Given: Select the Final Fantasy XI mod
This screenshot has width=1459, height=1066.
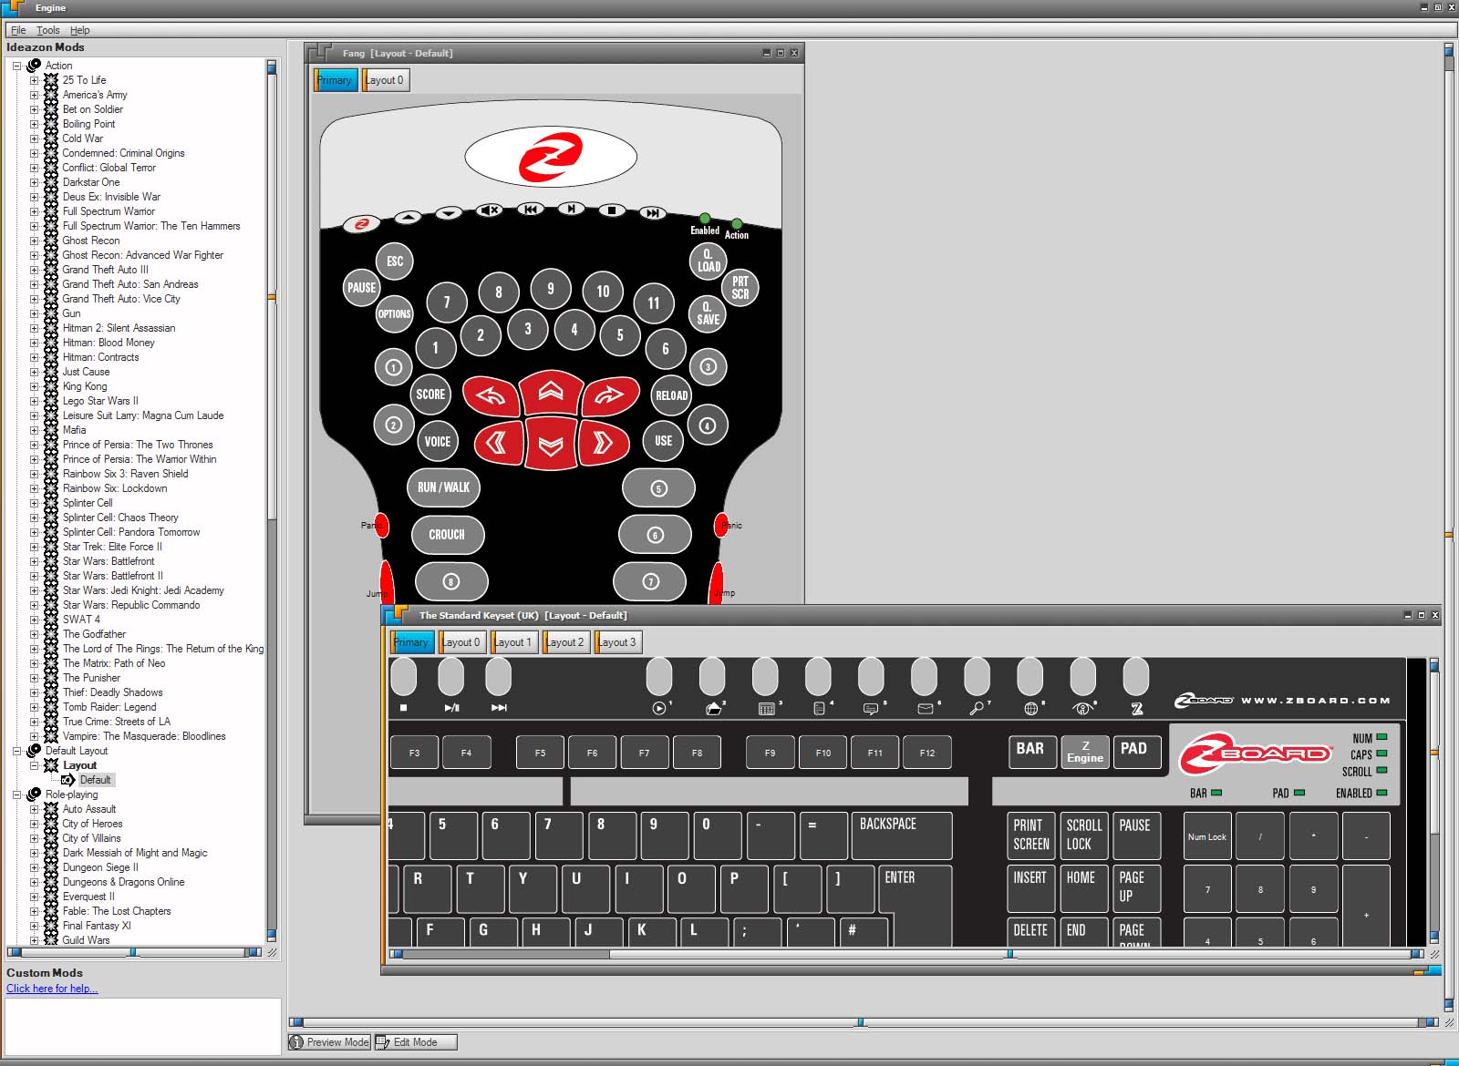Looking at the screenshot, I should tap(97, 926).
